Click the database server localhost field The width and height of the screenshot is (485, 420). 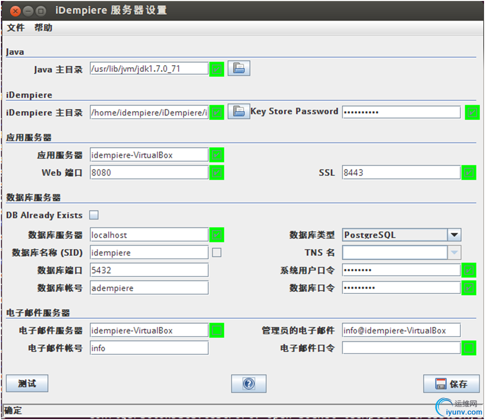[x=149, y=235]
